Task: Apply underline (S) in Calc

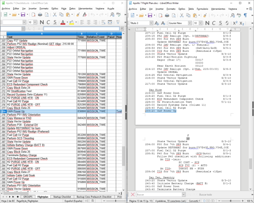Action: tap(55, 22)
